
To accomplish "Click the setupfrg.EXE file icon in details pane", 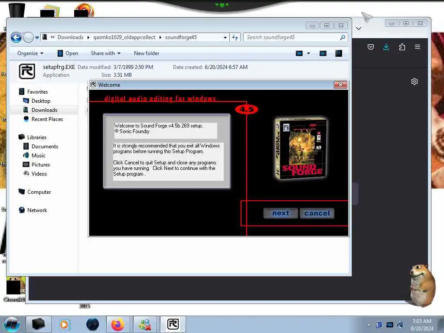I will [27, 71].
